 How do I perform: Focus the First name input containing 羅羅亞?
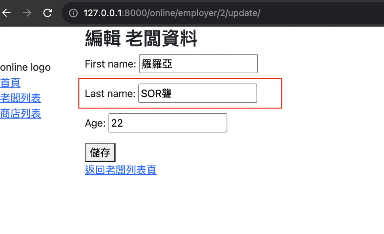[198, 64]
